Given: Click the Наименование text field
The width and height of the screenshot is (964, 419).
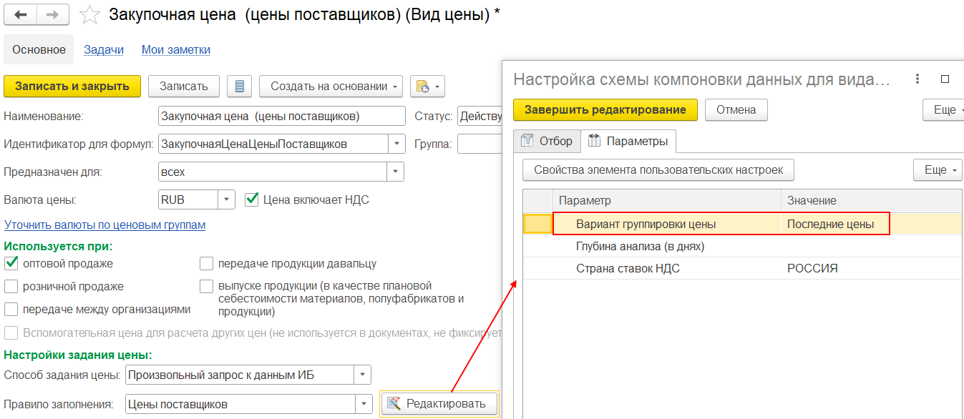Looking at the screenshot, I should pyautogui.click(x=281, y=116).
